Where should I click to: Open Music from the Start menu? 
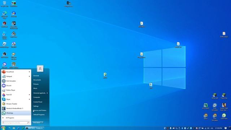(35, 88)
